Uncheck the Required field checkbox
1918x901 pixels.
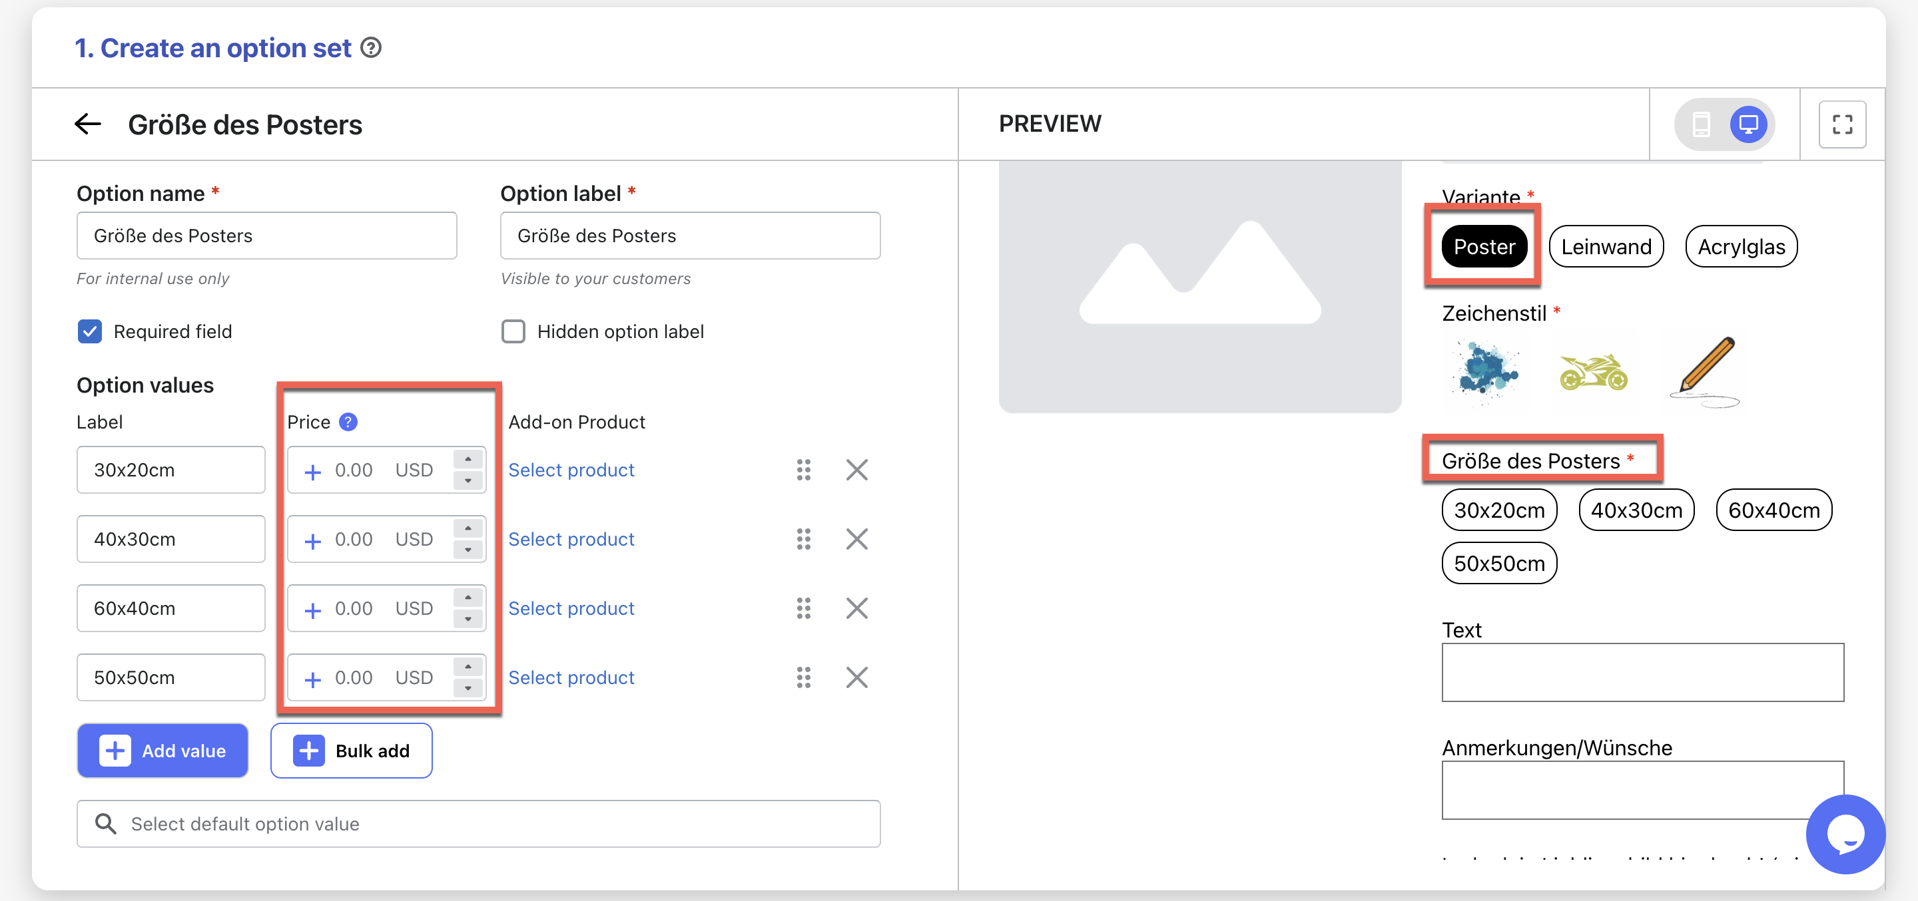click(x=90, y=331)
